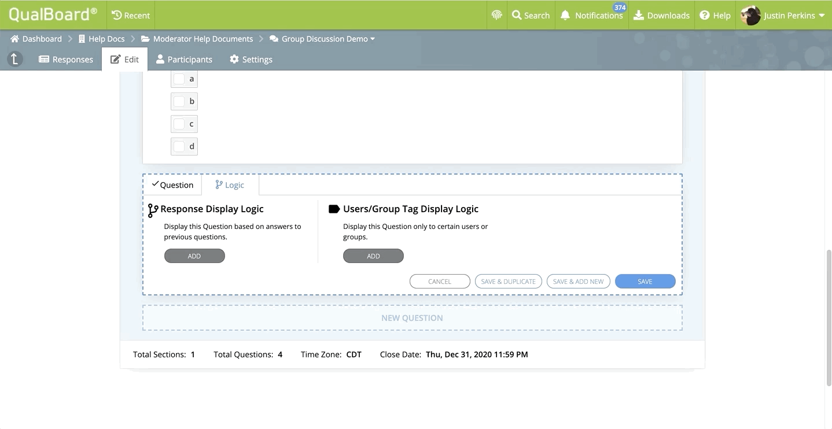Click the Dashboard home icon

[x=15, y=39]
